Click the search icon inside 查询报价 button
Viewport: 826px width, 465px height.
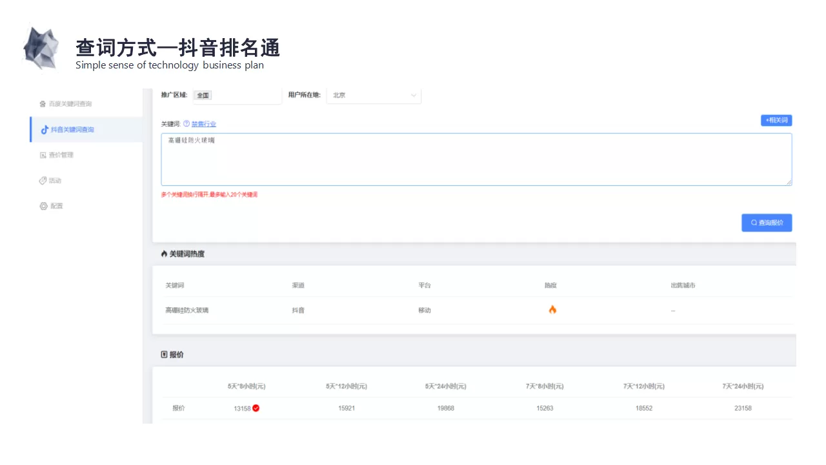pos(753,222)
